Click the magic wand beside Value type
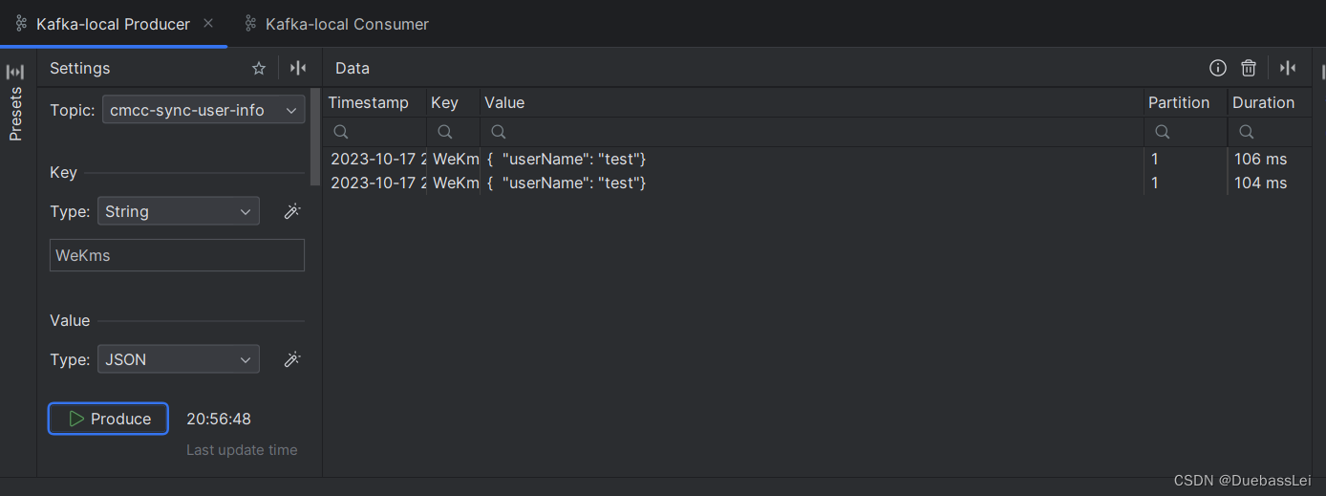Image resolution: width=1326 pixels, height=496 pixels. (x=292, y=359)
